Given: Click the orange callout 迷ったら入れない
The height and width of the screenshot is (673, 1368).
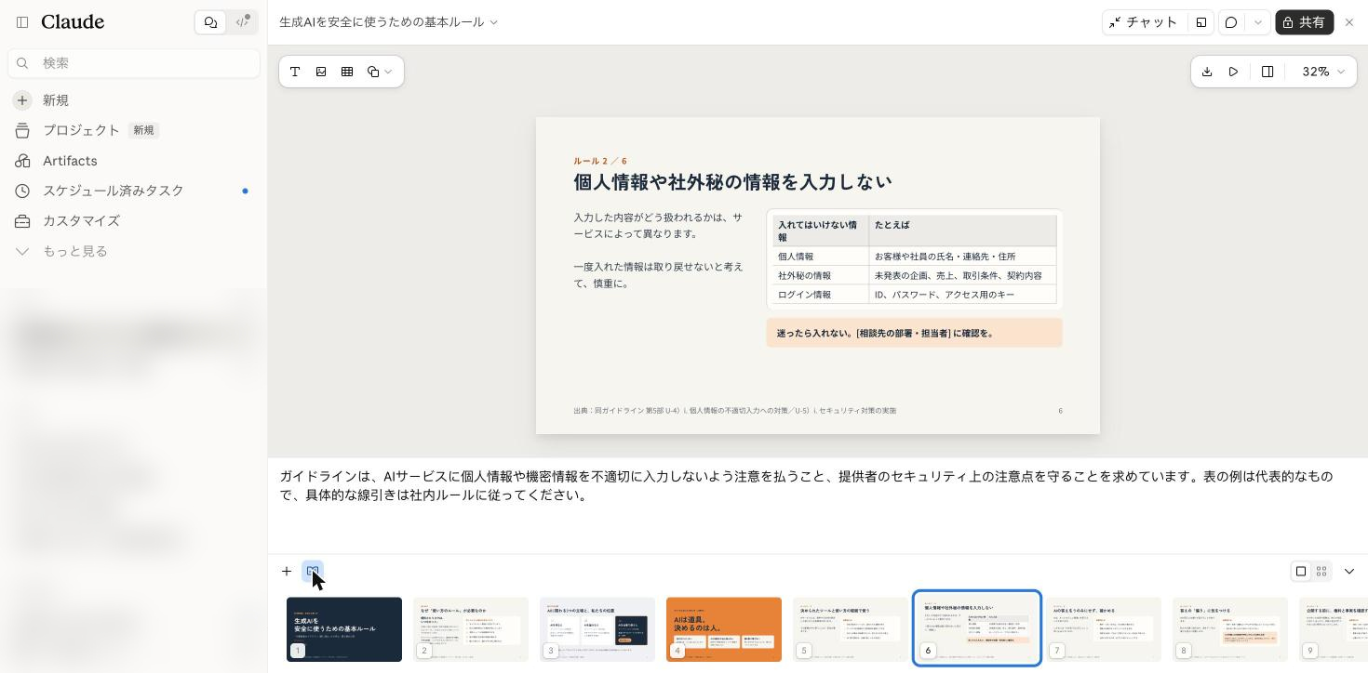Looking at the screenshot, I should (914, 333).
